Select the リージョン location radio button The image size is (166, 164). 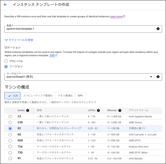coord(6,66)
